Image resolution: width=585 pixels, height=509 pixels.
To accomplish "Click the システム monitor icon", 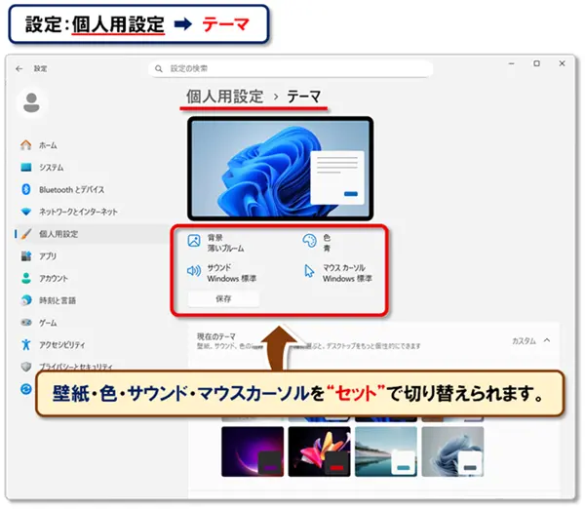I will coord(25,167).
